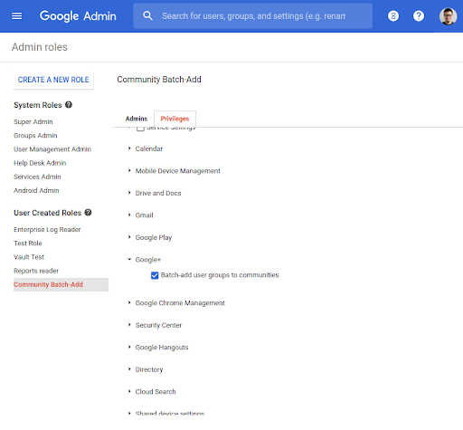Select the Community Batch-Add role
This screenshot has width=463, height=430.
pyautogui.click(x=61, y=284)
